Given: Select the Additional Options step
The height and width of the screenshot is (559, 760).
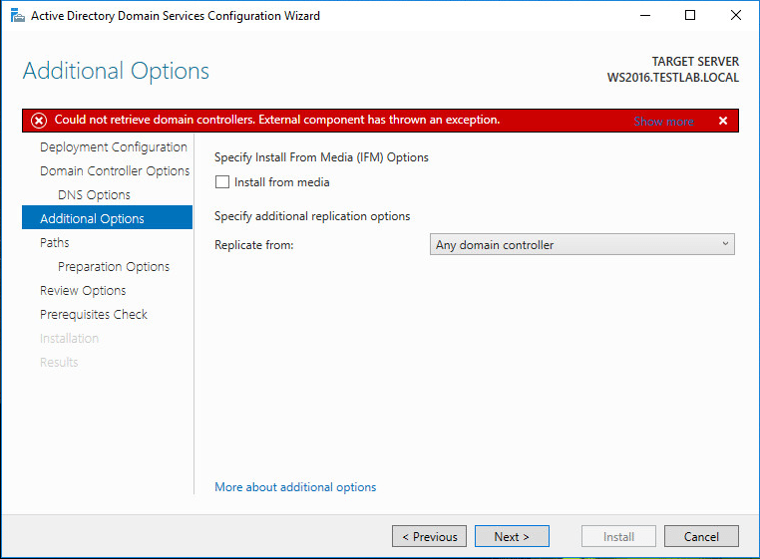Looking at the screenshot, I should click(x=92, y=219).
